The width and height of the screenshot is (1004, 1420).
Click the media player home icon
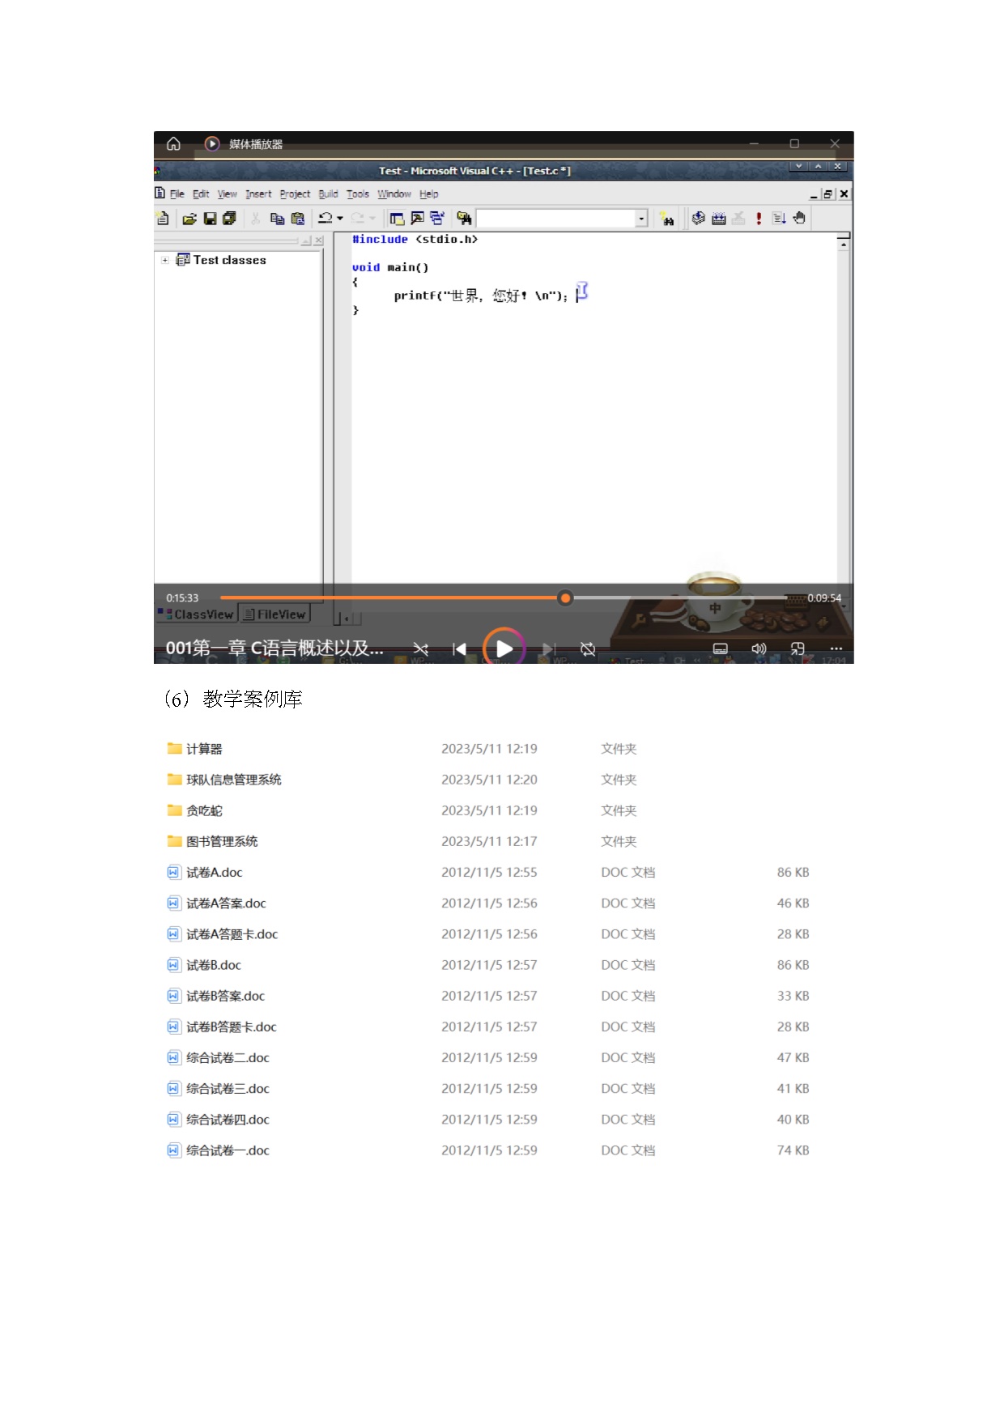click(x=173, y=144)
